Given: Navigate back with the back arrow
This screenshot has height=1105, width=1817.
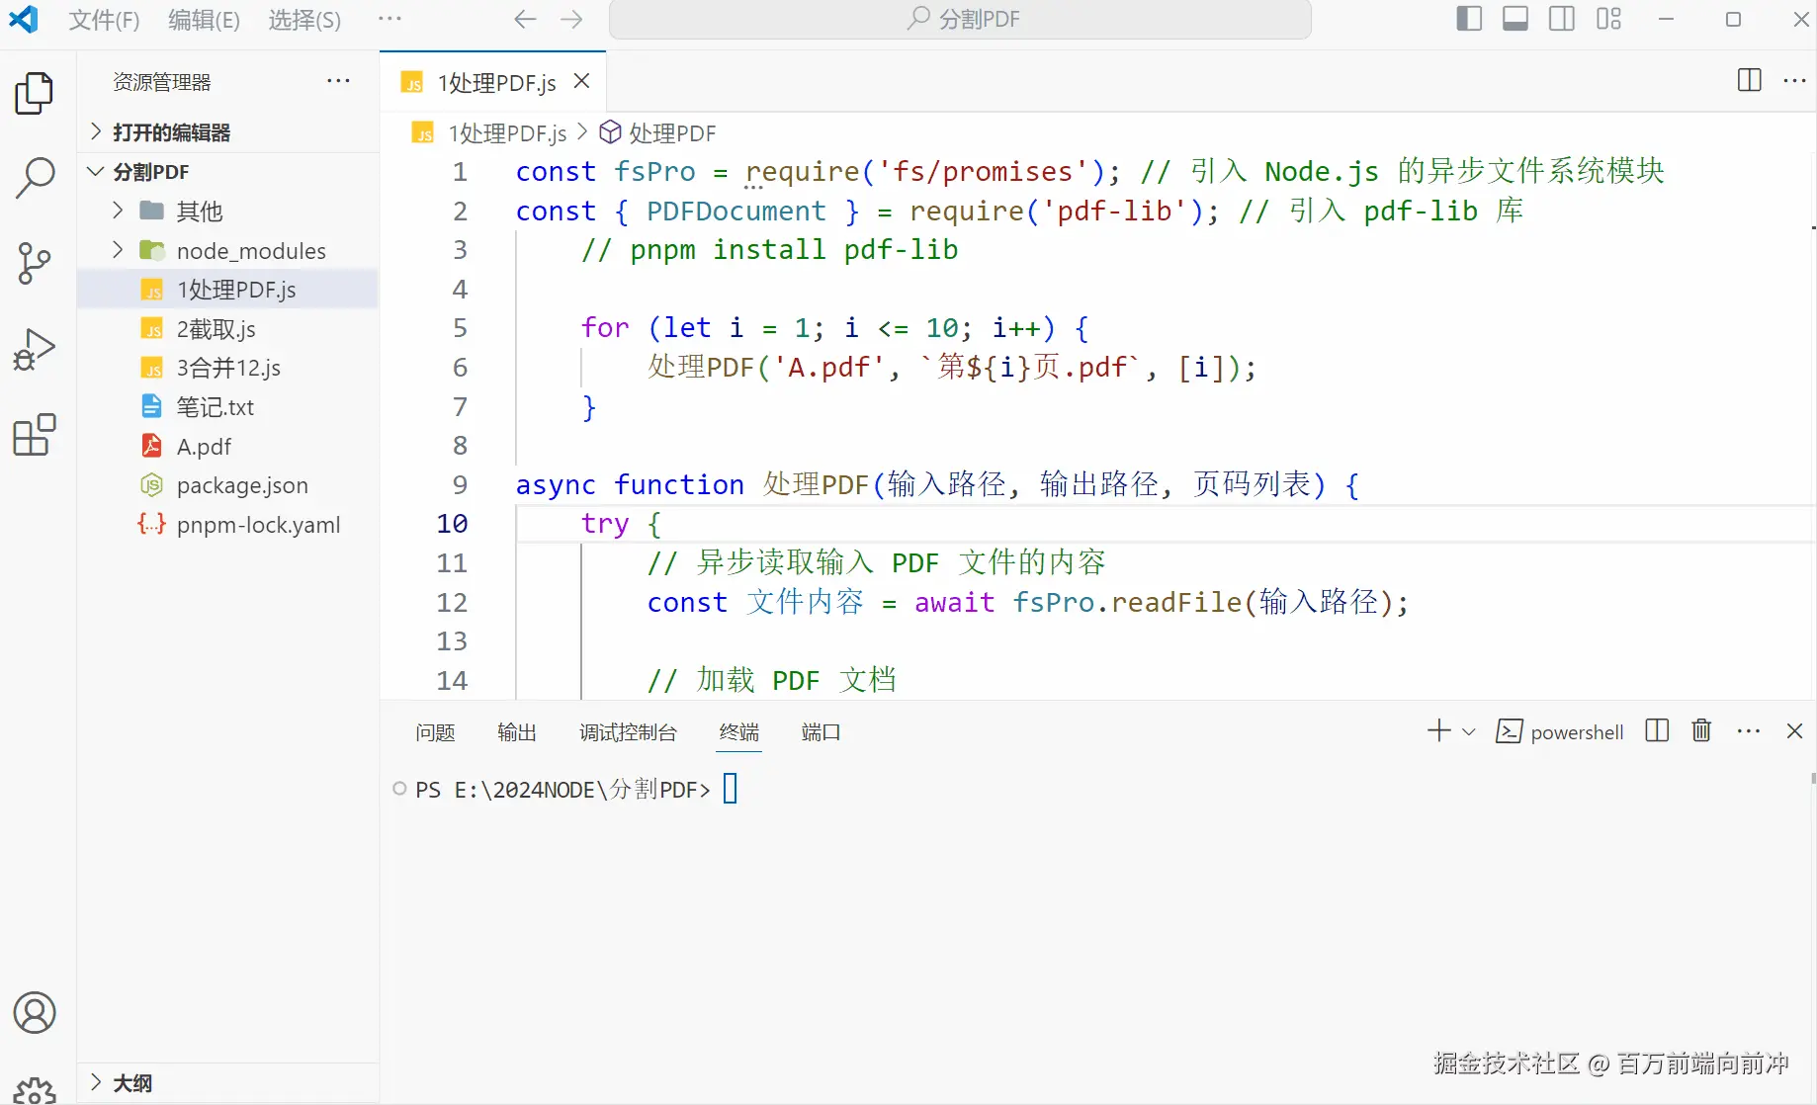Looking at the screenshot, I should (525, 19).
